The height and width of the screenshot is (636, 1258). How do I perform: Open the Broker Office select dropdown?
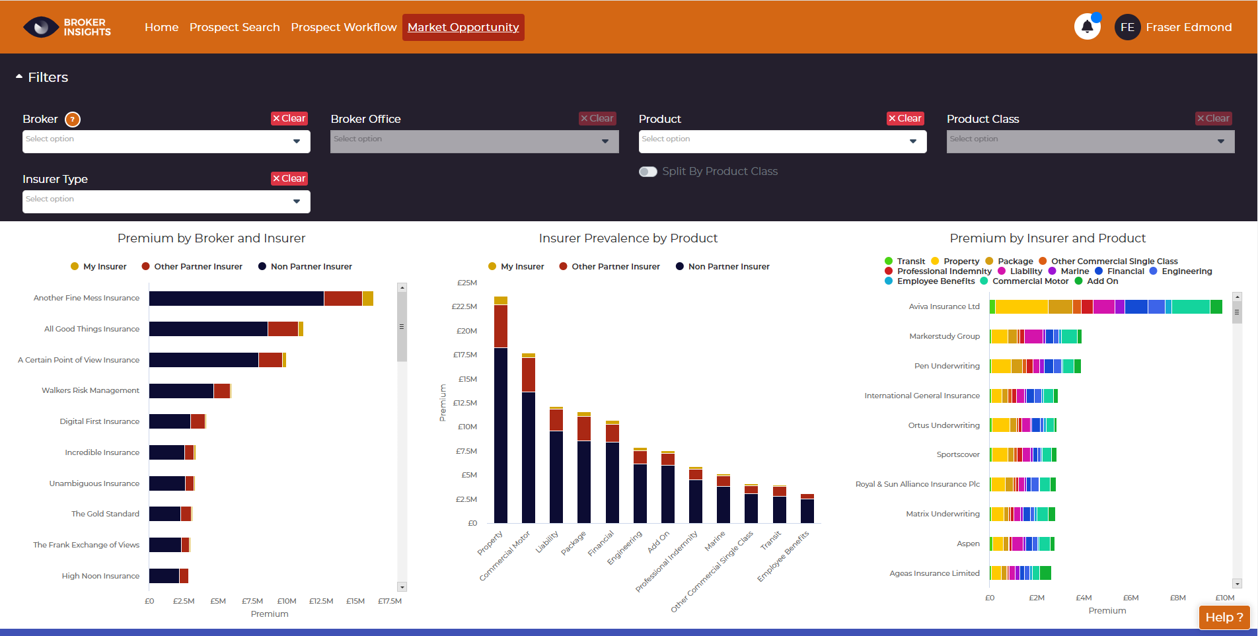[x=474, y=141]
